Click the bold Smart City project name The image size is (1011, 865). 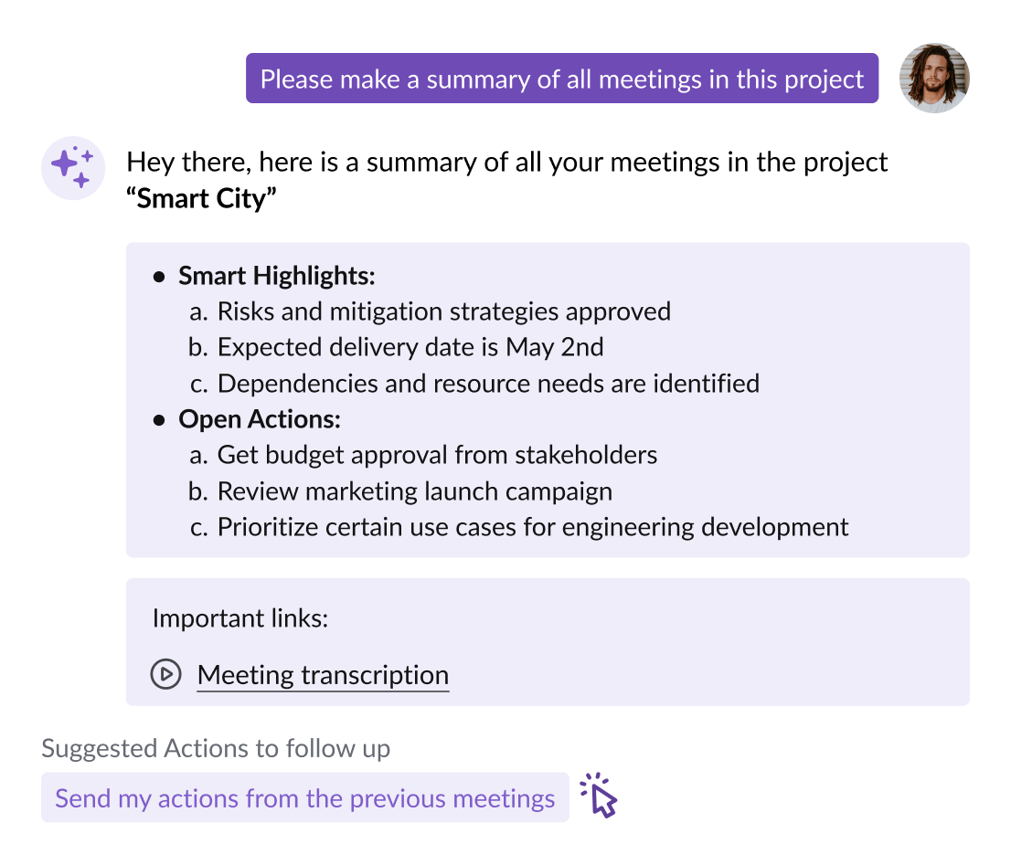201,198
